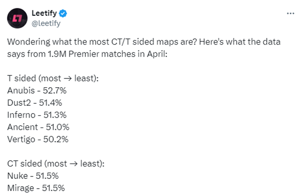Click the 'CT sided (most → least)' heading

point(56,164)
